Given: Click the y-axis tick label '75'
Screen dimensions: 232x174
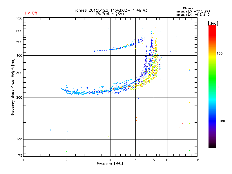Looking at the screenshot, I should [x=20, y=155].
